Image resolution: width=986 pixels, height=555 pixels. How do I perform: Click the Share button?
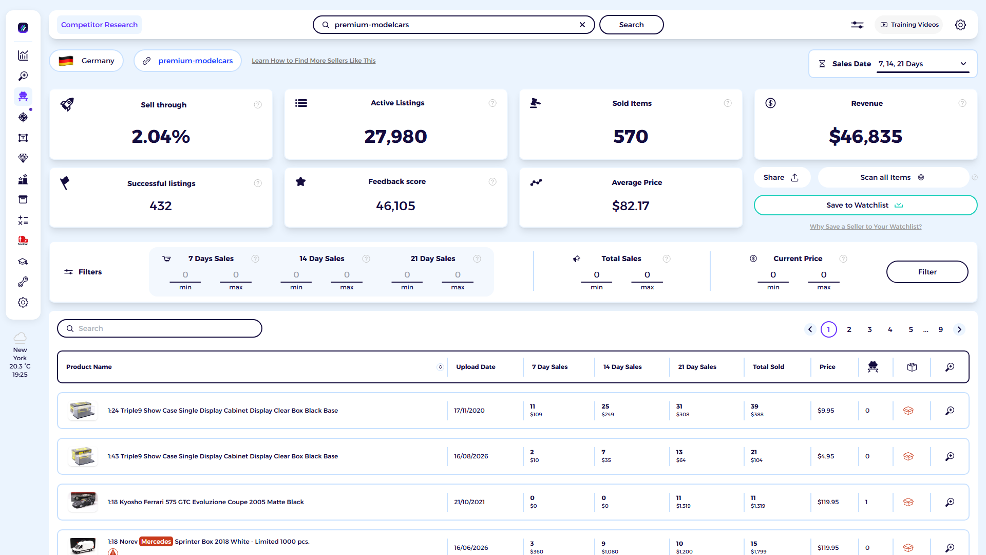782,177
